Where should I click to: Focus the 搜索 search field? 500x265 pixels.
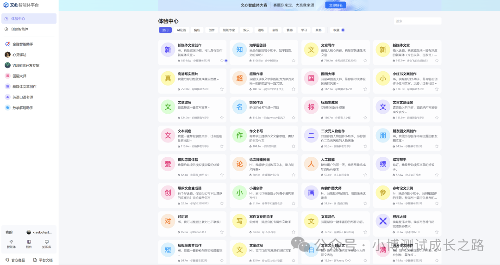pyautogui.click(x=418, y=21)
